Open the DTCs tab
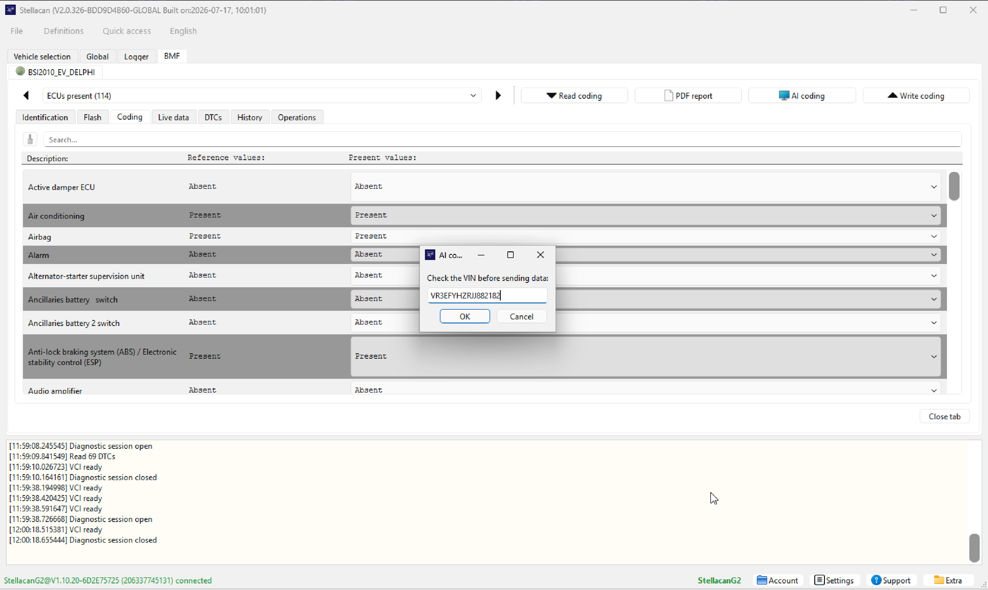Viewport: 988px width, 590px height. coord(213,117)
